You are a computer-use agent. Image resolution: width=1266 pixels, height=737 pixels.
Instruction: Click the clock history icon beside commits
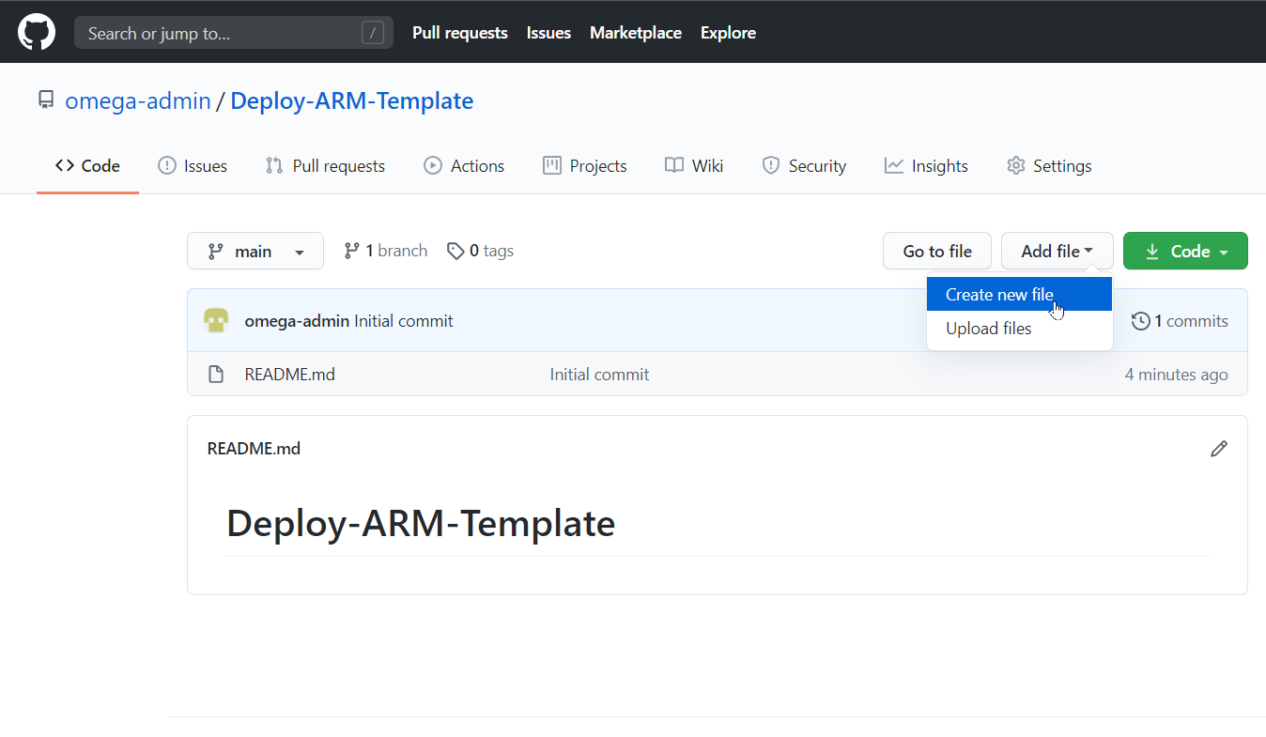click(x=1141, y=321)
